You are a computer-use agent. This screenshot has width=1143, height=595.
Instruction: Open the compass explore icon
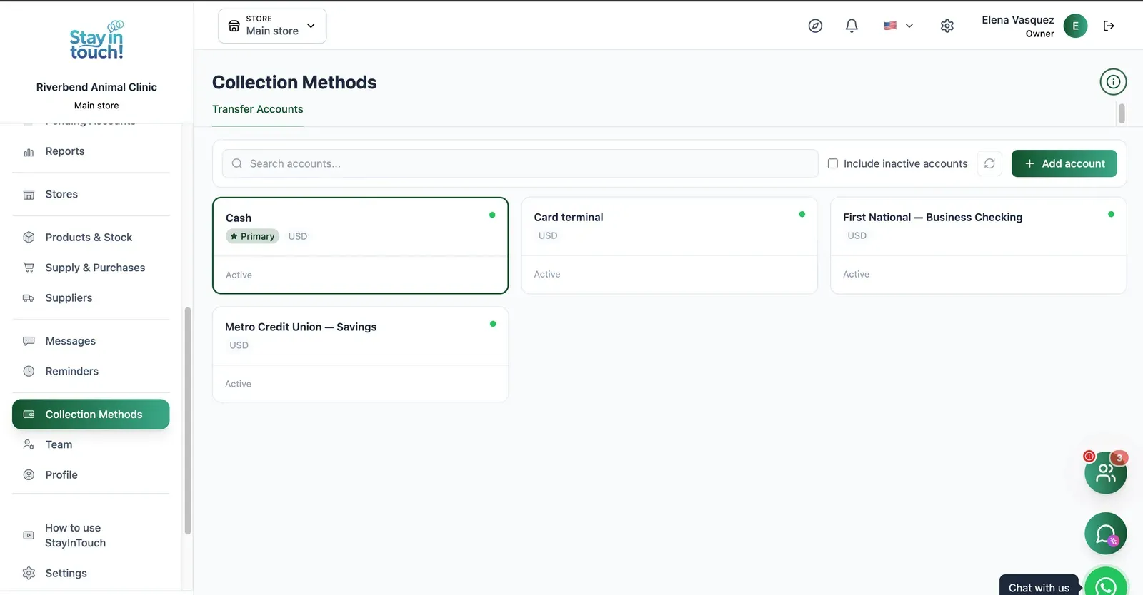[815, 26]
